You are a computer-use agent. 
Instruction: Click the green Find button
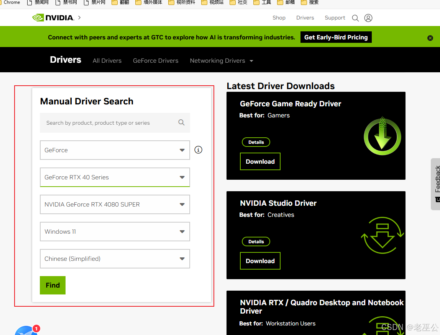coord(53,285)
